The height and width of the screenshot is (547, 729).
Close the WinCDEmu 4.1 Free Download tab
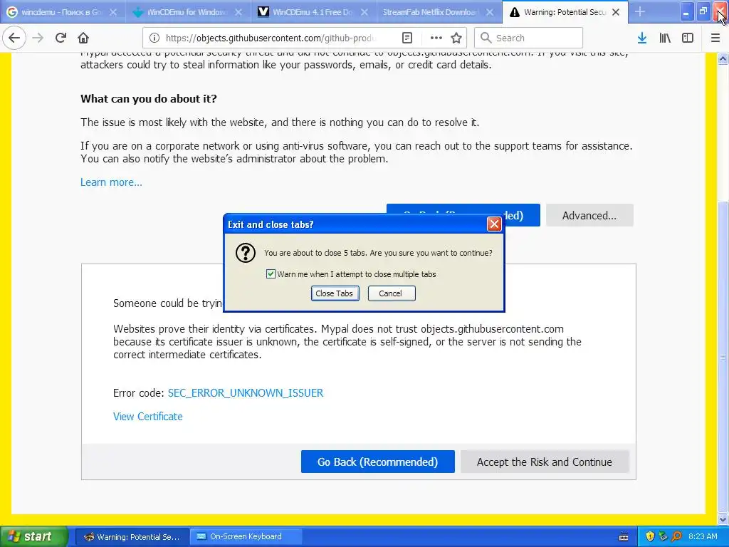pyautogui.click(x=364, y=12)
